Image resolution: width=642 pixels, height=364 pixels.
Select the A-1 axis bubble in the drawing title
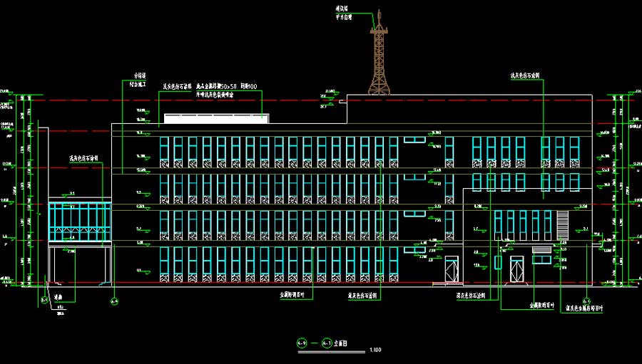(327, 343)
